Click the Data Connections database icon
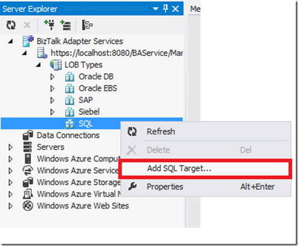 [28, 135]
